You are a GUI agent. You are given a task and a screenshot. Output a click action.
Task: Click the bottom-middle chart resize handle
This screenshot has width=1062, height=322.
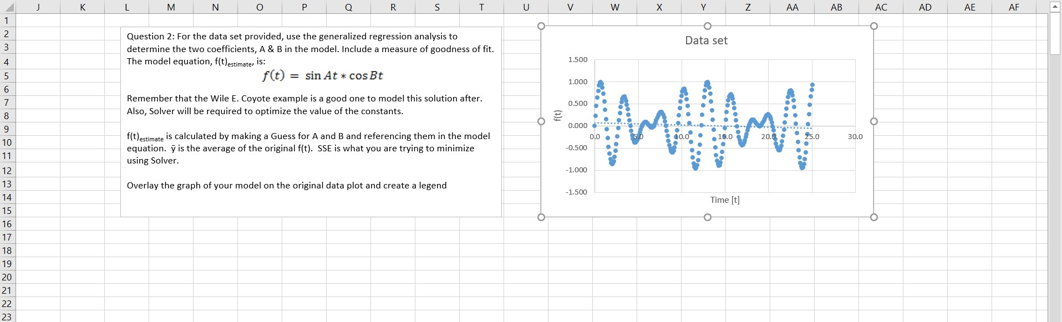pyautogui.click(x=707, y=217)
